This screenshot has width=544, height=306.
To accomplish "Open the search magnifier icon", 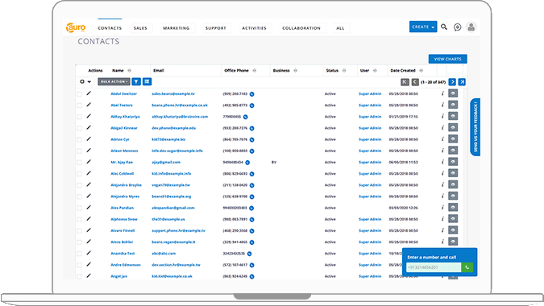I will tap(444, 27).
